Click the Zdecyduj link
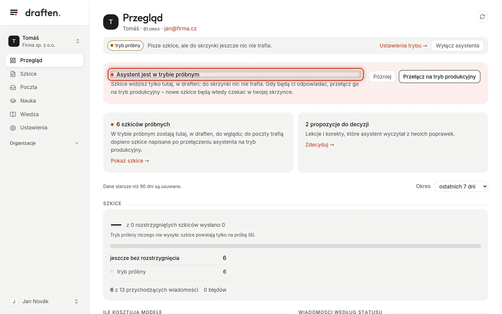The image size is (502, 314). tap(319, 145)
